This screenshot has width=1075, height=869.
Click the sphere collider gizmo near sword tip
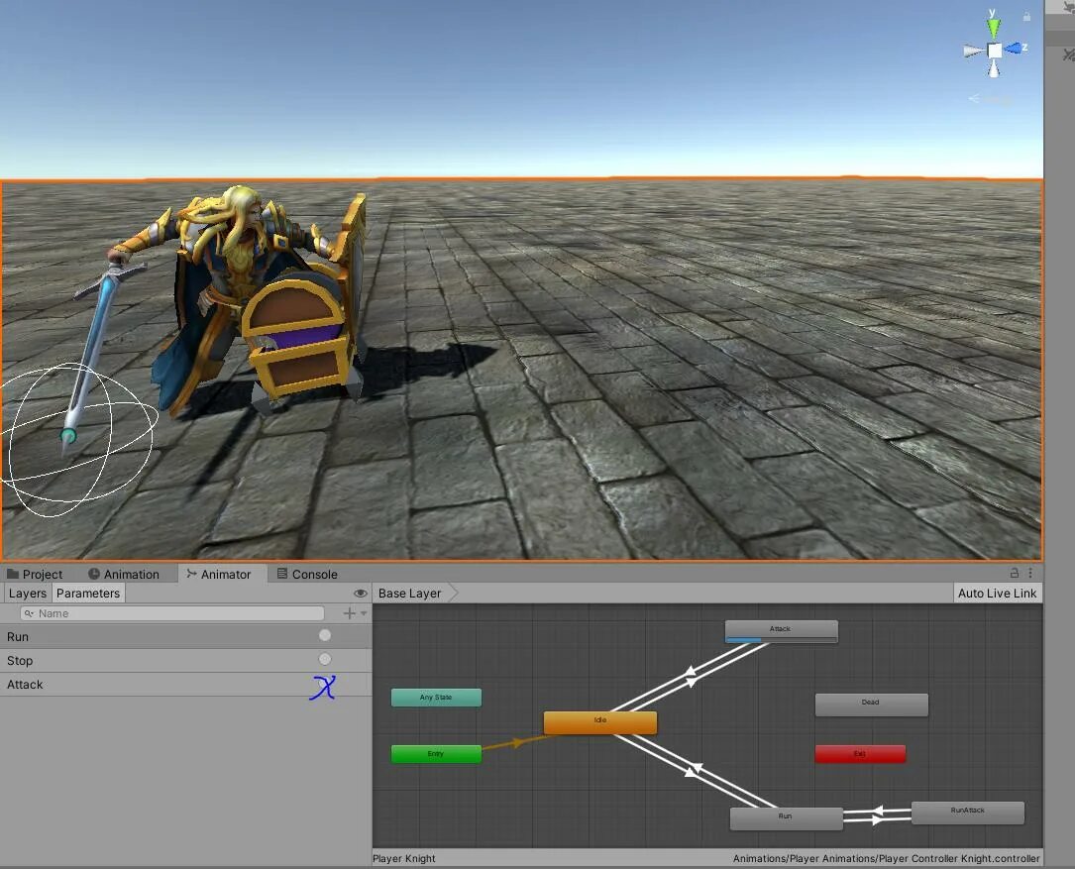pos(79,439)
